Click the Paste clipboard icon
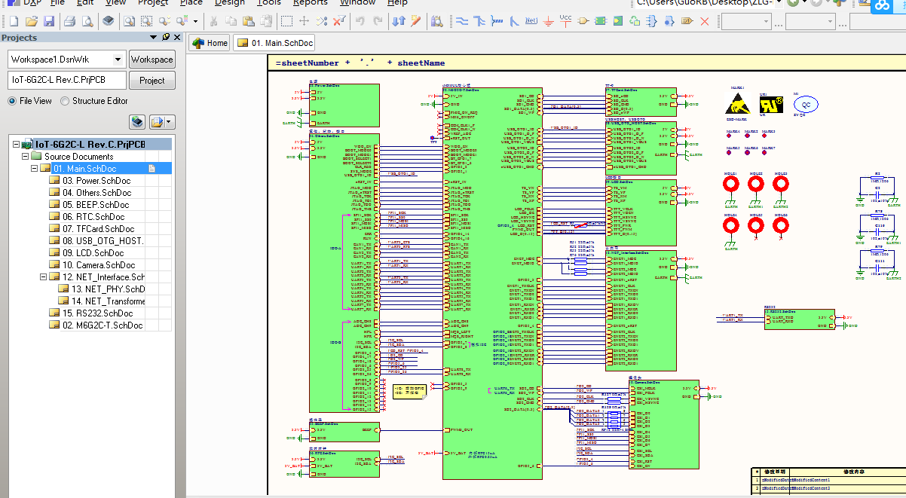Screen dimensions: 906x498 click(249, 21)
